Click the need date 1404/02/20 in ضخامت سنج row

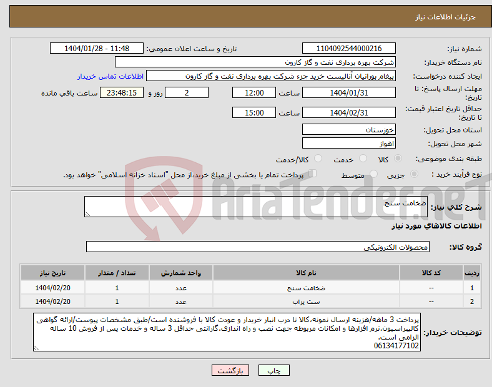52,288
